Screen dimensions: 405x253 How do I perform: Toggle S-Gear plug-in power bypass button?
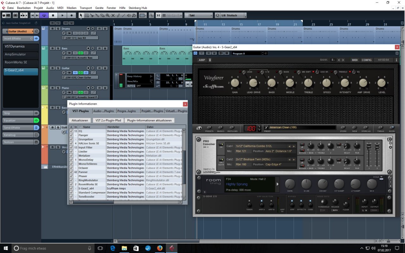point(195,53)
